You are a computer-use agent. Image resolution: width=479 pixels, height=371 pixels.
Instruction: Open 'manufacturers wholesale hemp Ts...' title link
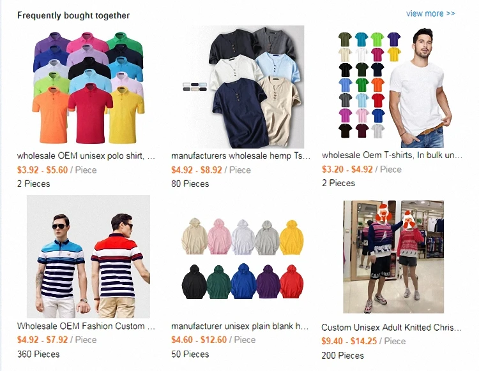[240, 156]
